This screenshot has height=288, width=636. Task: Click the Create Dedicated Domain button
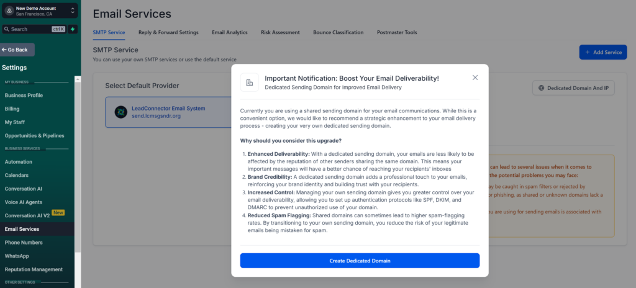pyautogui.click(x=360, y=261)
